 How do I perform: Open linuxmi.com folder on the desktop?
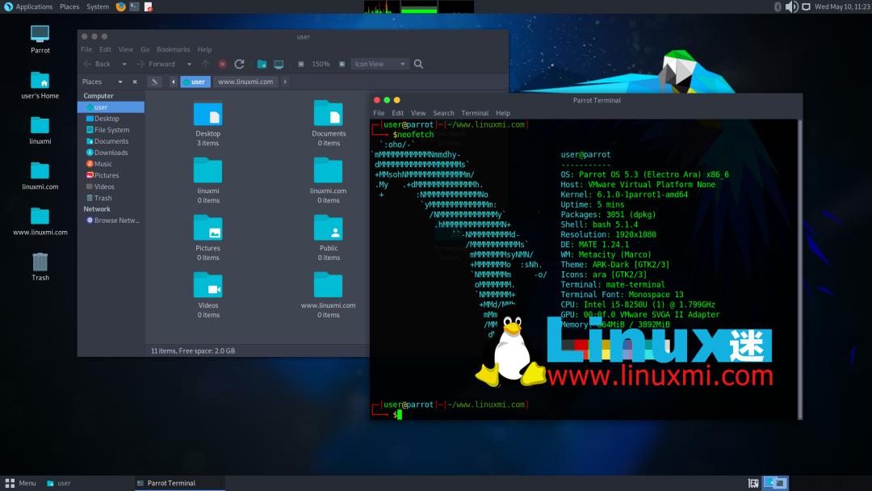(x=40, y=176)
